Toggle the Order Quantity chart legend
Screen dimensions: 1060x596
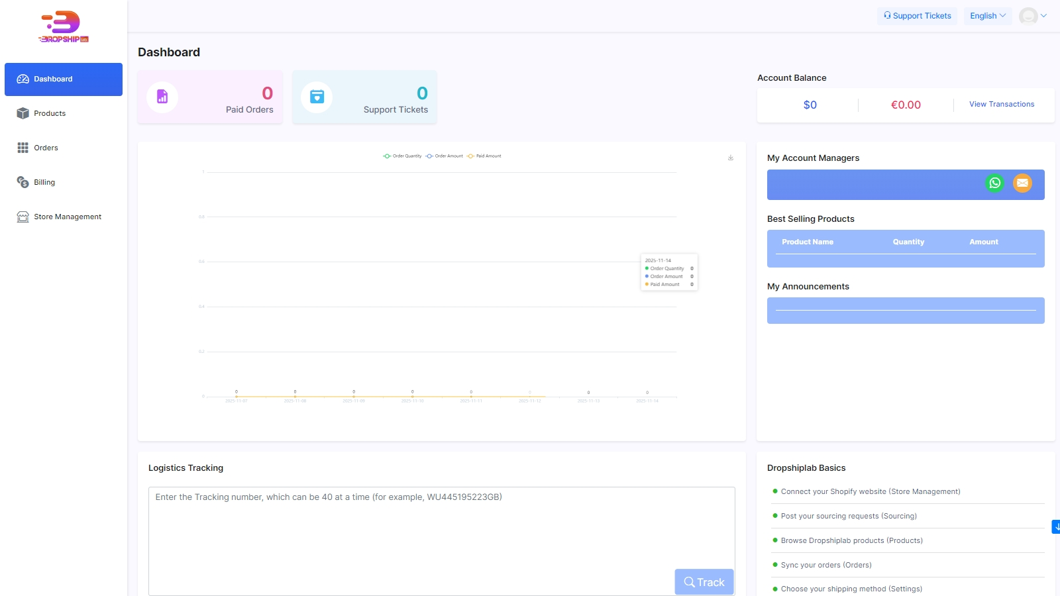(x=402, y=156)
